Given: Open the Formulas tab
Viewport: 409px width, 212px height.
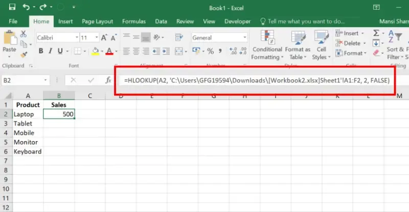Looking at the screenshot, I should pyautogui.click(x=134, y=21).
